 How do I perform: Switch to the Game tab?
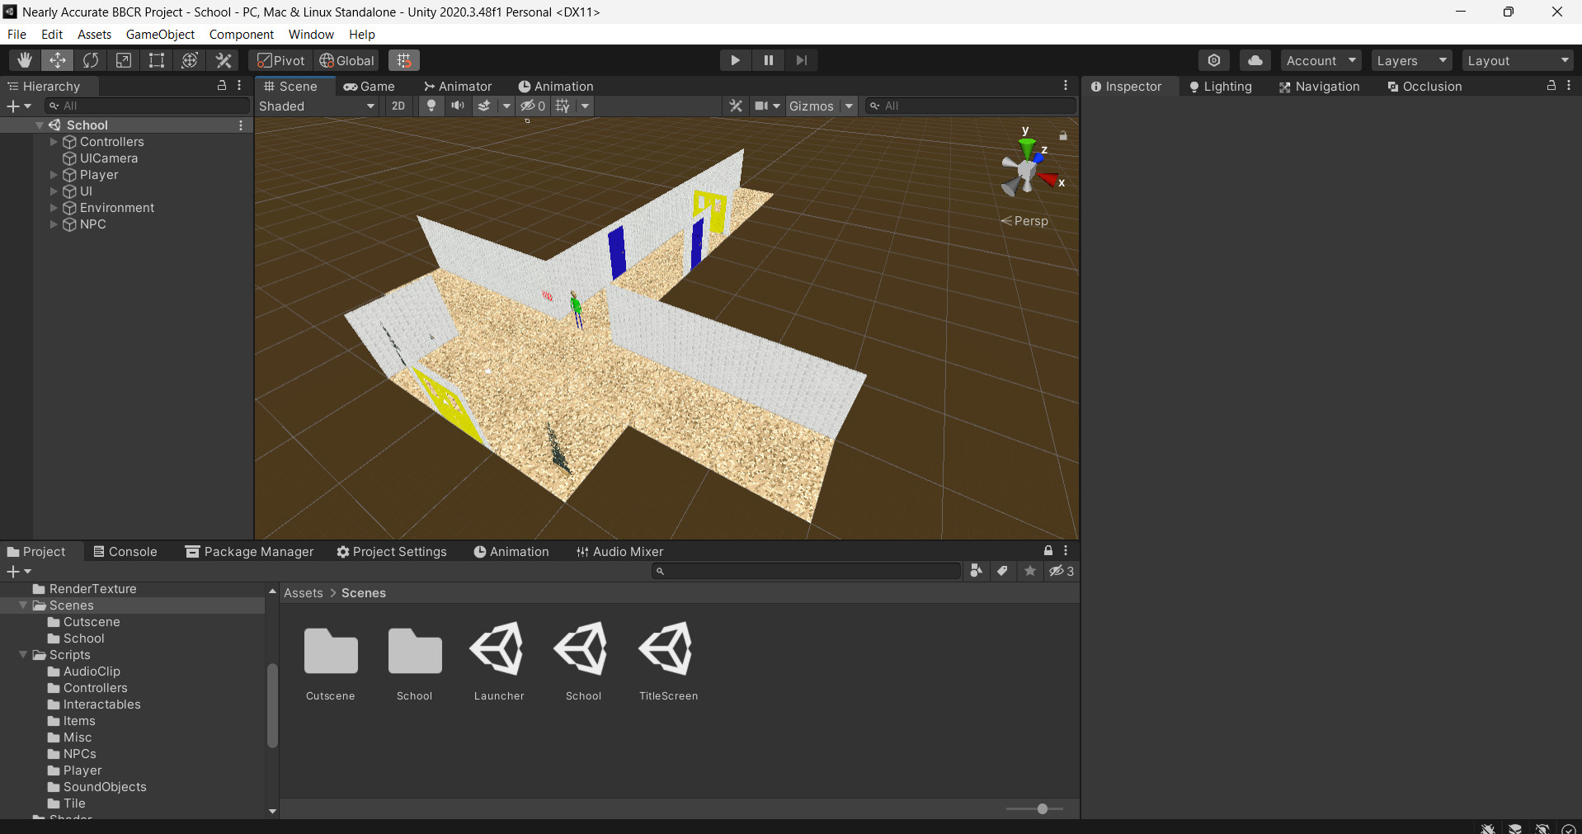coord(370,86)
